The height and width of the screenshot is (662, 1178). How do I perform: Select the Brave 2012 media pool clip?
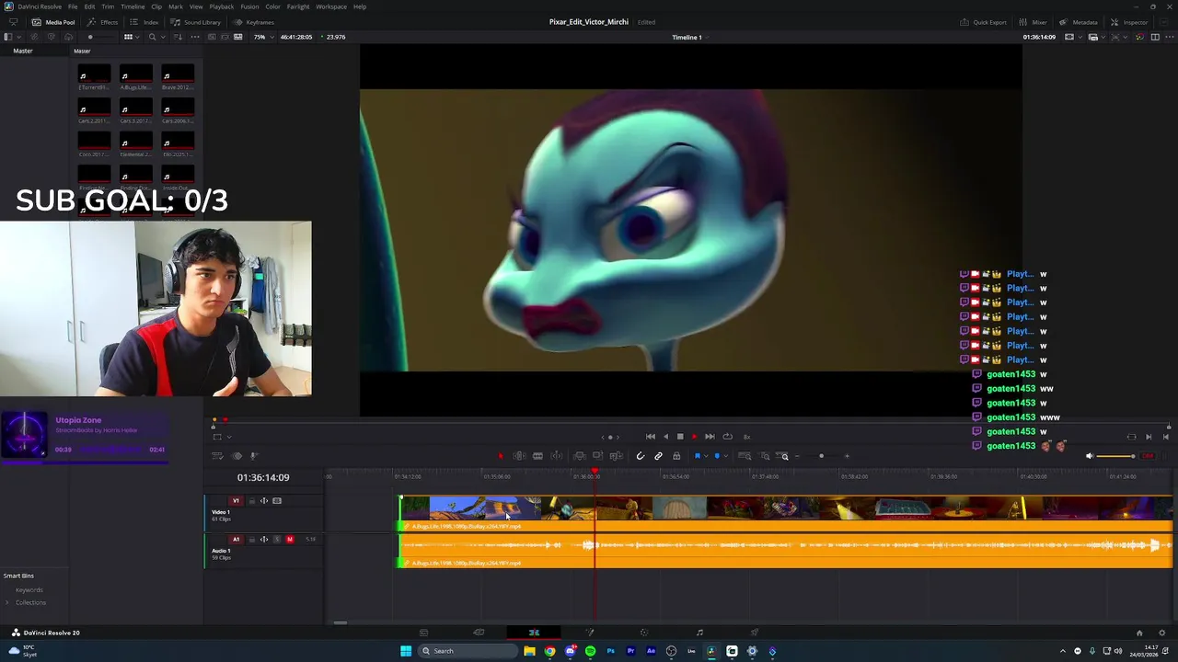coord(178,77)
